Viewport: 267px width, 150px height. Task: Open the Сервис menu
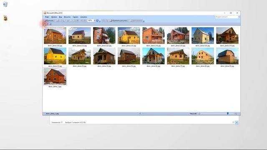(76, 17)
